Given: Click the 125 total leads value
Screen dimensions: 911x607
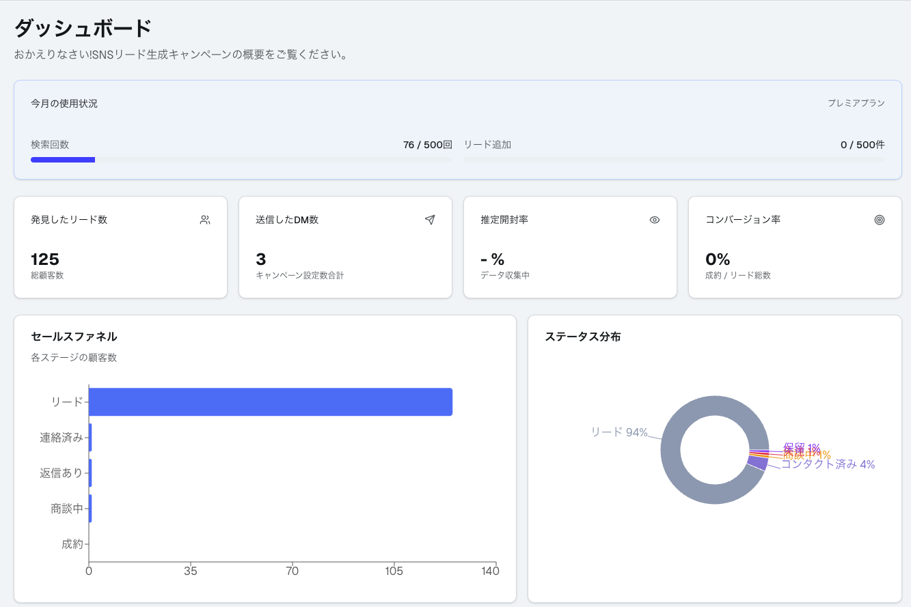Looking at the screenshot, I should 45,259.
